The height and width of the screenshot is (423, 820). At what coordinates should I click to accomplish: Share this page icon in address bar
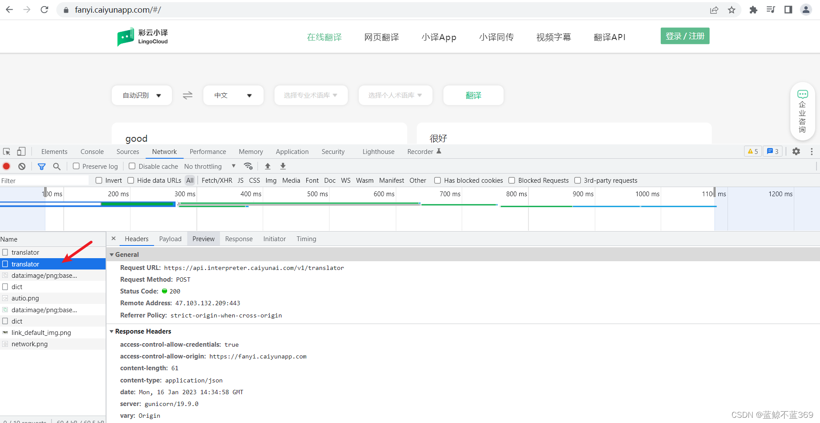tap(714, 10)
